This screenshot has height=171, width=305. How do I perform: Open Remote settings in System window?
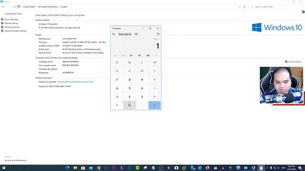[11, 23]
